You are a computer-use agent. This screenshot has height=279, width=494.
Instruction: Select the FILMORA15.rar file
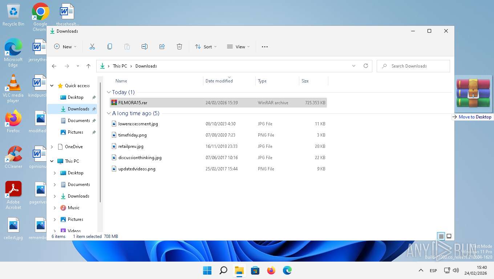(x=218, y=103)
